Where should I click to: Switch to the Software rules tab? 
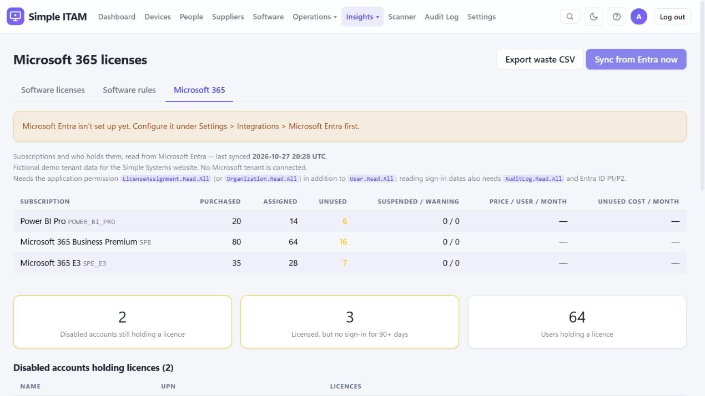pyautogui.click(x=129, y=90)
